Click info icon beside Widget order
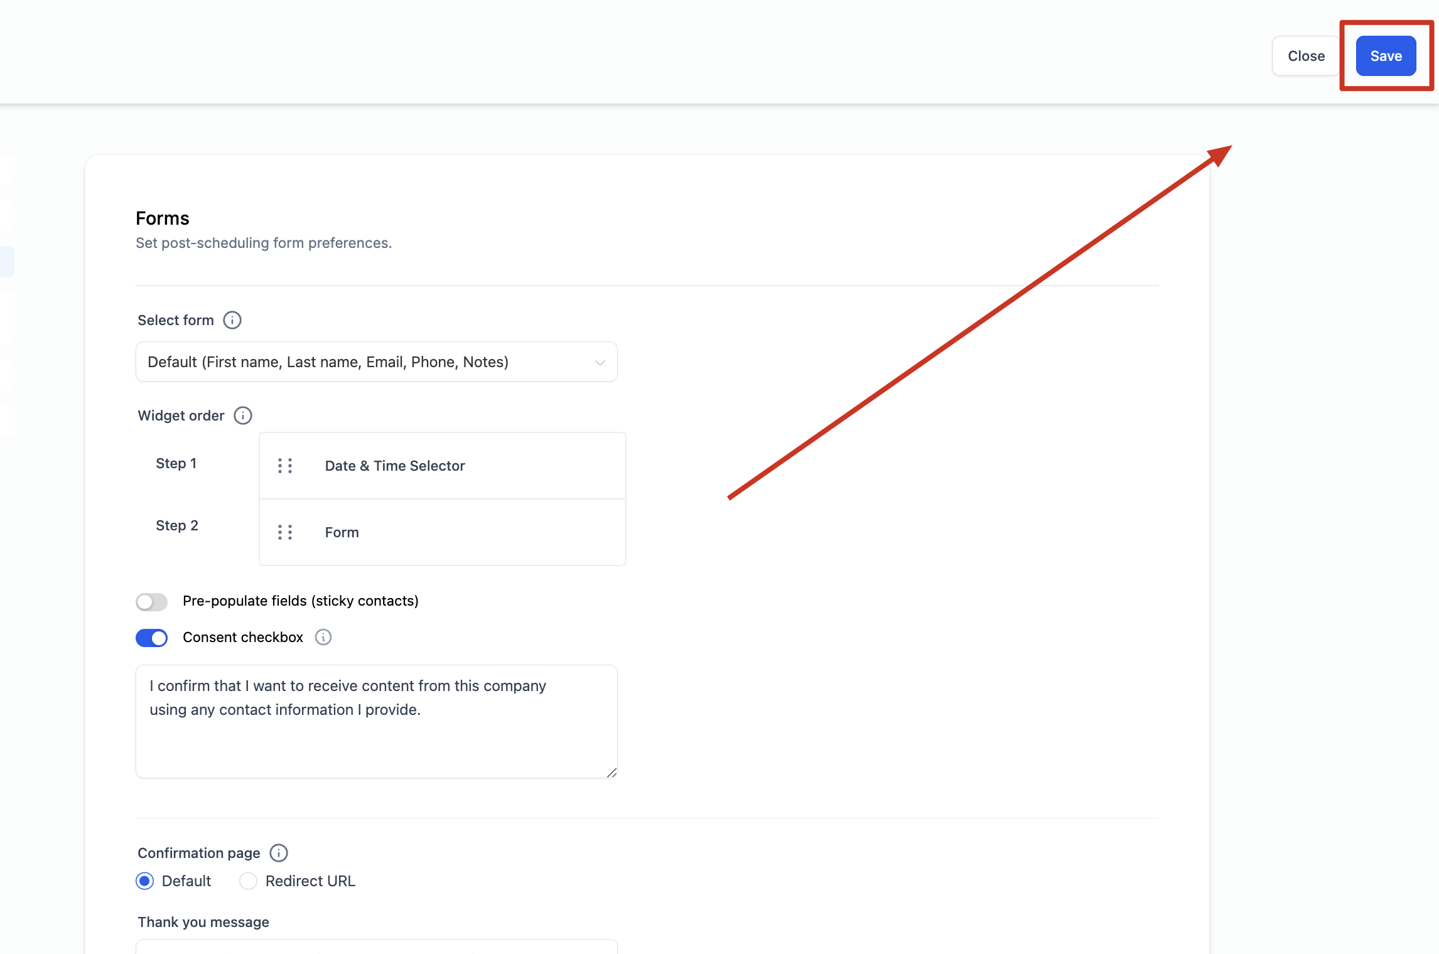 [243, 415]
